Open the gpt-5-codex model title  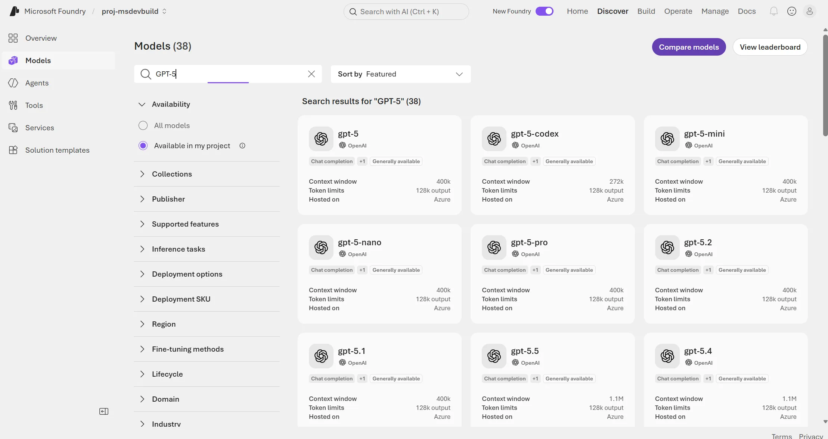[x=534, y=134]
